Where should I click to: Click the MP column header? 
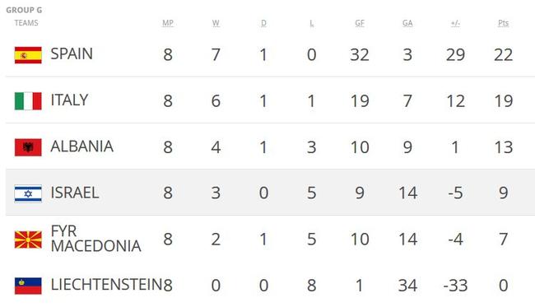click(168, 23)
